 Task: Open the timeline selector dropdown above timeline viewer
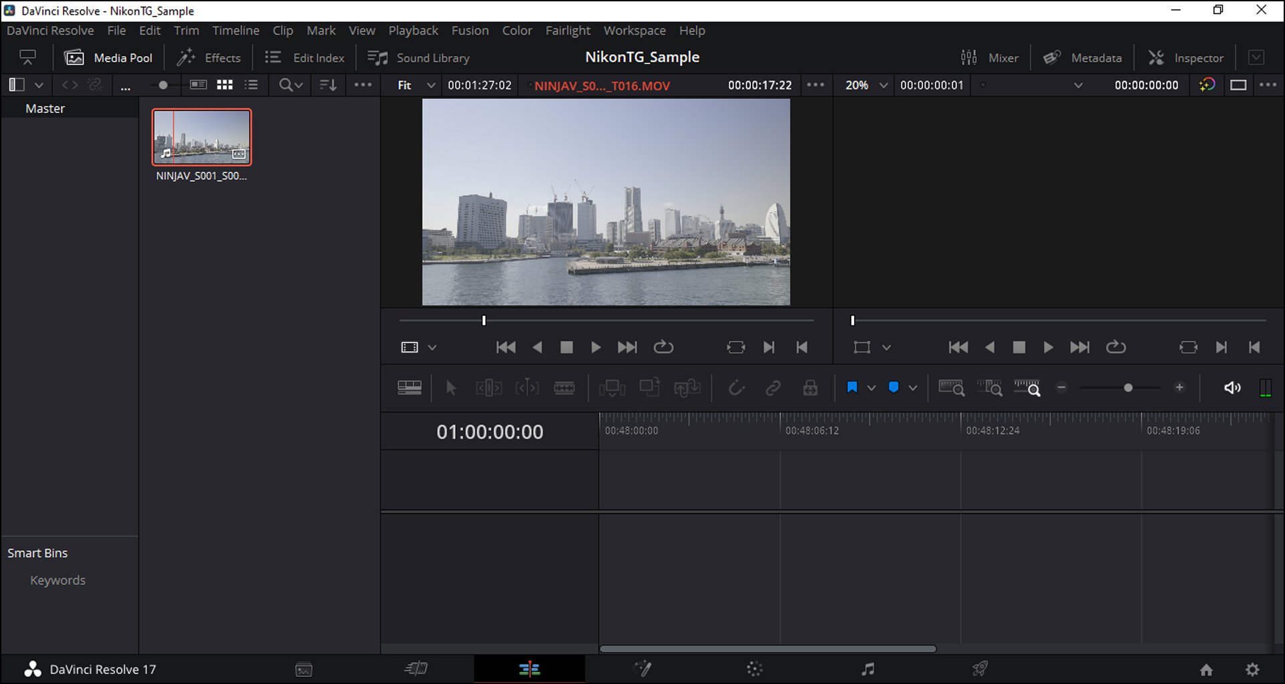pyautogui.click(x=1078, y=86)
